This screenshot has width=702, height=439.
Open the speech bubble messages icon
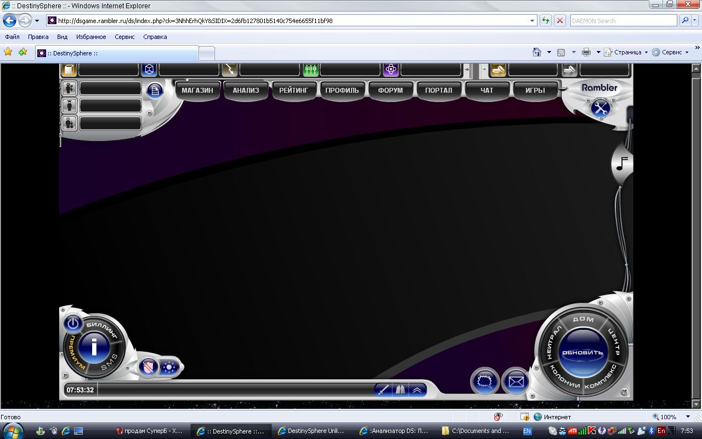[x=485, y=381]
